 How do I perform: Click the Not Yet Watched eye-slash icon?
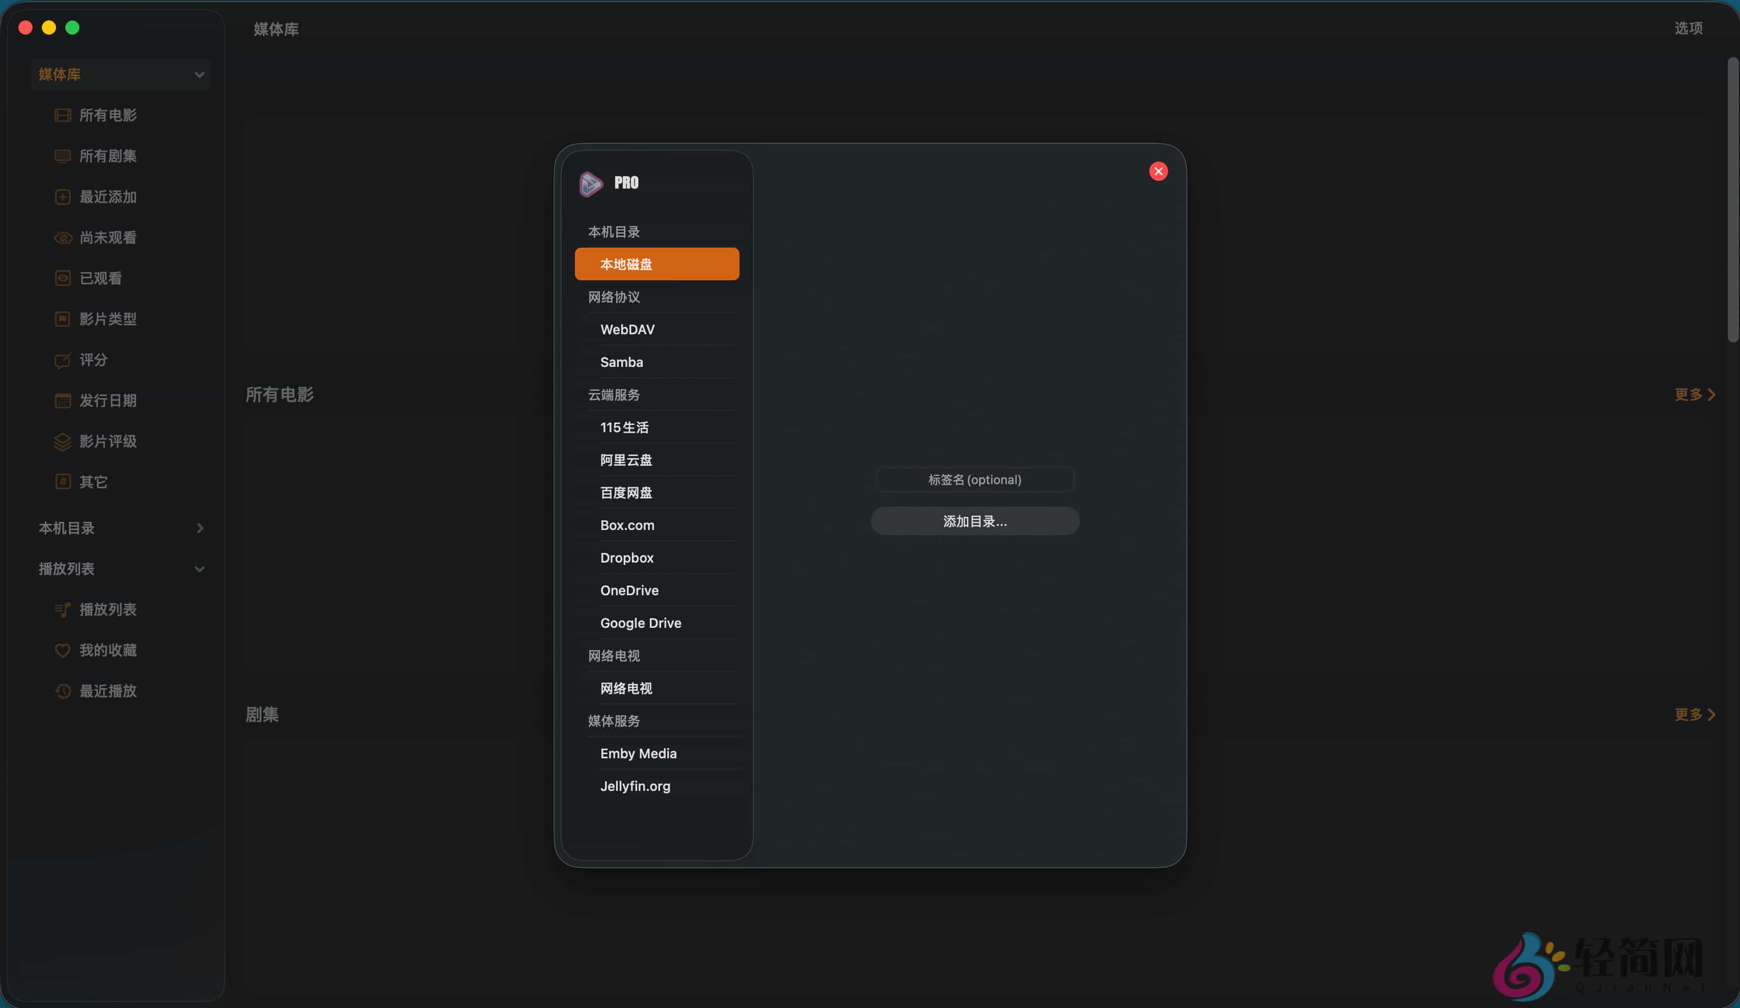(x=62, y=237)
